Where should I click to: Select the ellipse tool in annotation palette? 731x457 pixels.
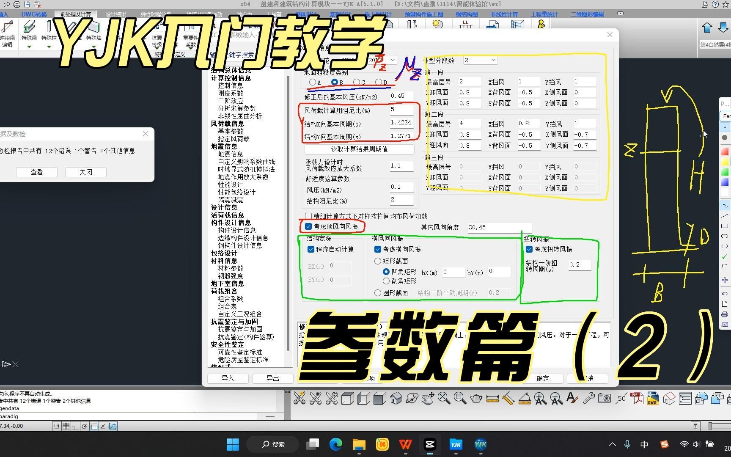725,236
